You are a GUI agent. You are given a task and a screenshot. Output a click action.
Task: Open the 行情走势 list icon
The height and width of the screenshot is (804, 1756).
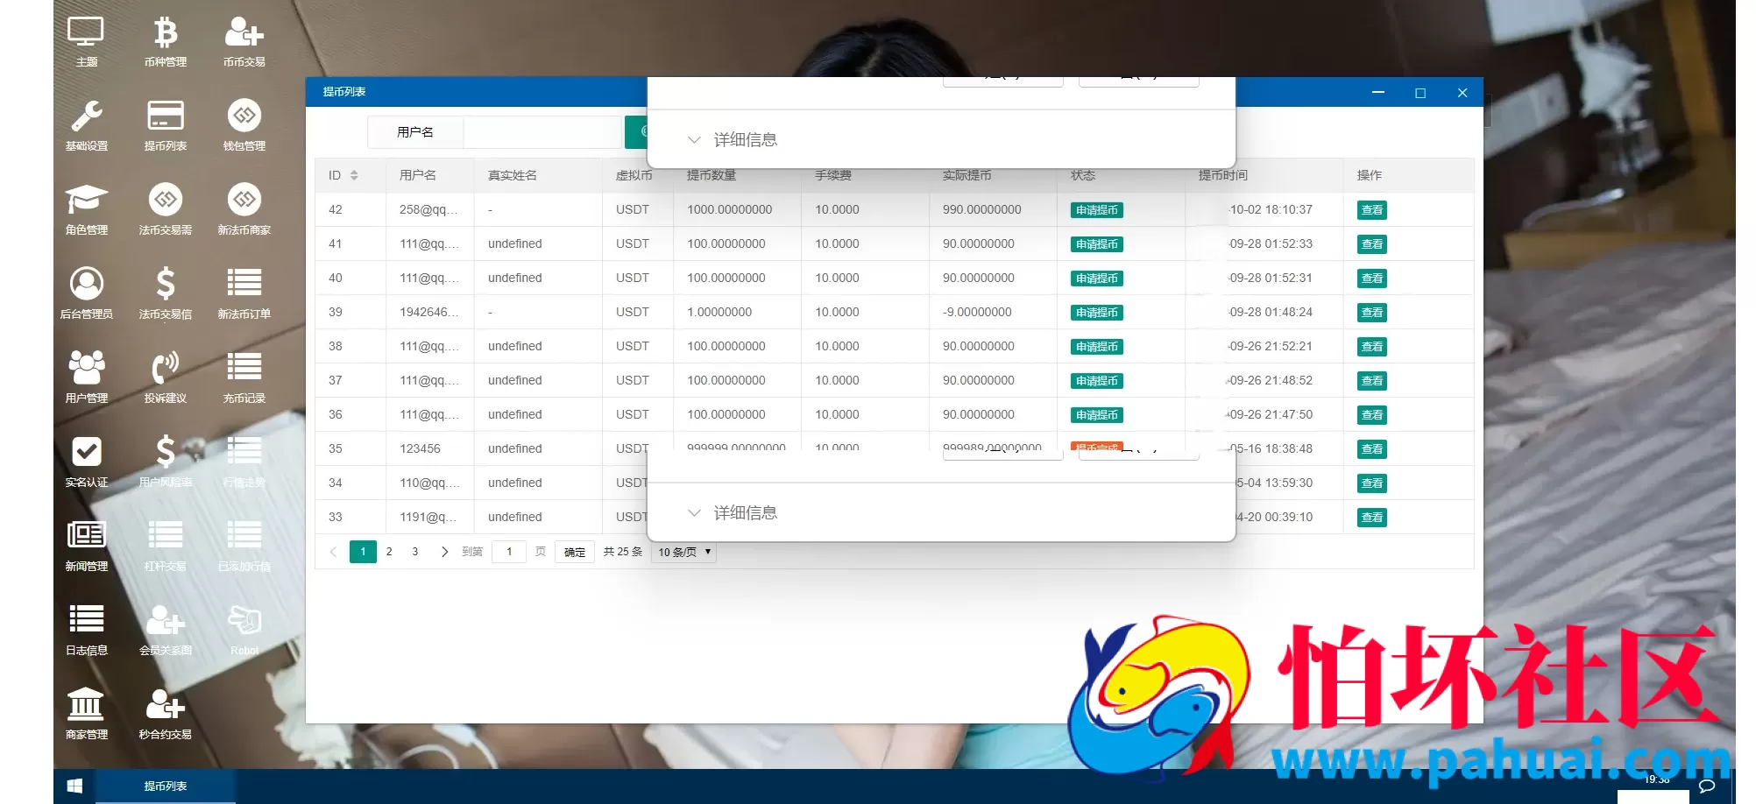244,462
